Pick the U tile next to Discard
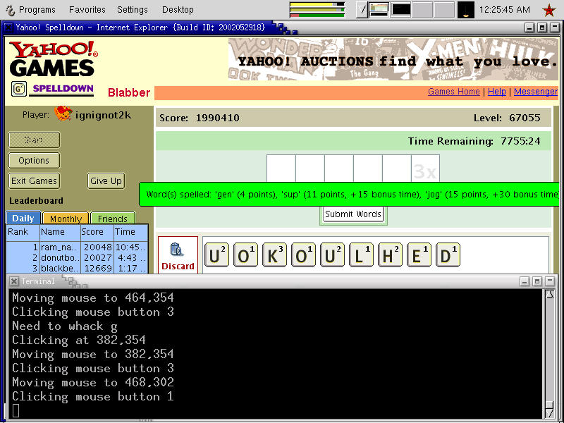This screenshot has height=423, width=564. coord(216,255)
